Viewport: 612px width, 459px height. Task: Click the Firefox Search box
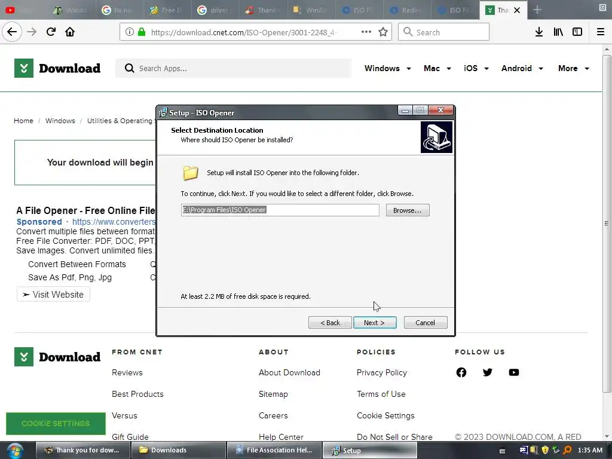443,32
